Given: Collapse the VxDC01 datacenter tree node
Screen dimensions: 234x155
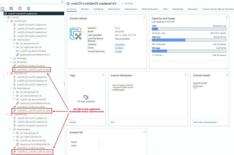Looking at the screenshot, I should pyautogui.click(x=4, y=17).
